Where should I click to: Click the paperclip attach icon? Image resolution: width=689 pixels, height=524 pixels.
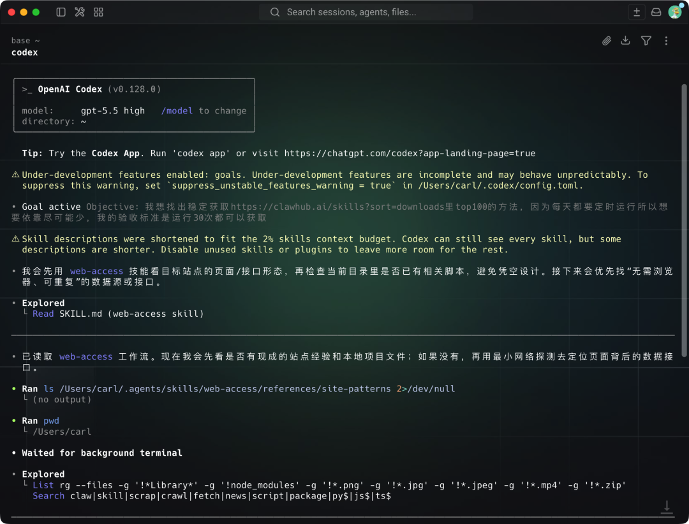(607, 41)
